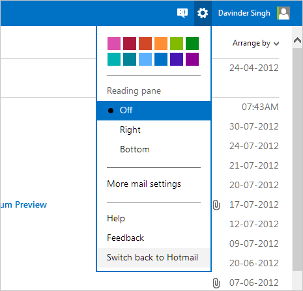303x291 pixels.
Task: Select the purple color swatch
Action: (192, 59)
